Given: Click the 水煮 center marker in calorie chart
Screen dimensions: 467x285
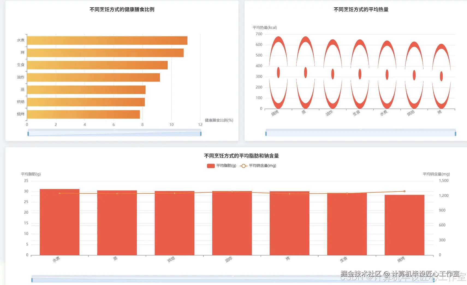Looking at the screenshot, I should [387, 74].
